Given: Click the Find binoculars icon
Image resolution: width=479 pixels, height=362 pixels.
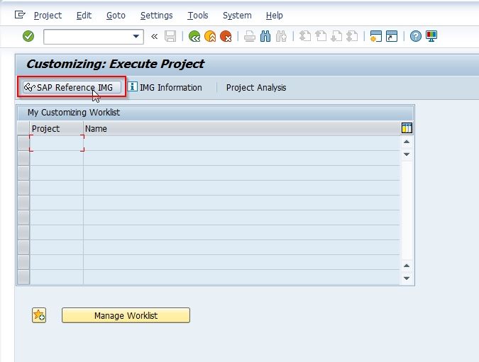Looking at the screenshot, I should (x=265, y=37).
